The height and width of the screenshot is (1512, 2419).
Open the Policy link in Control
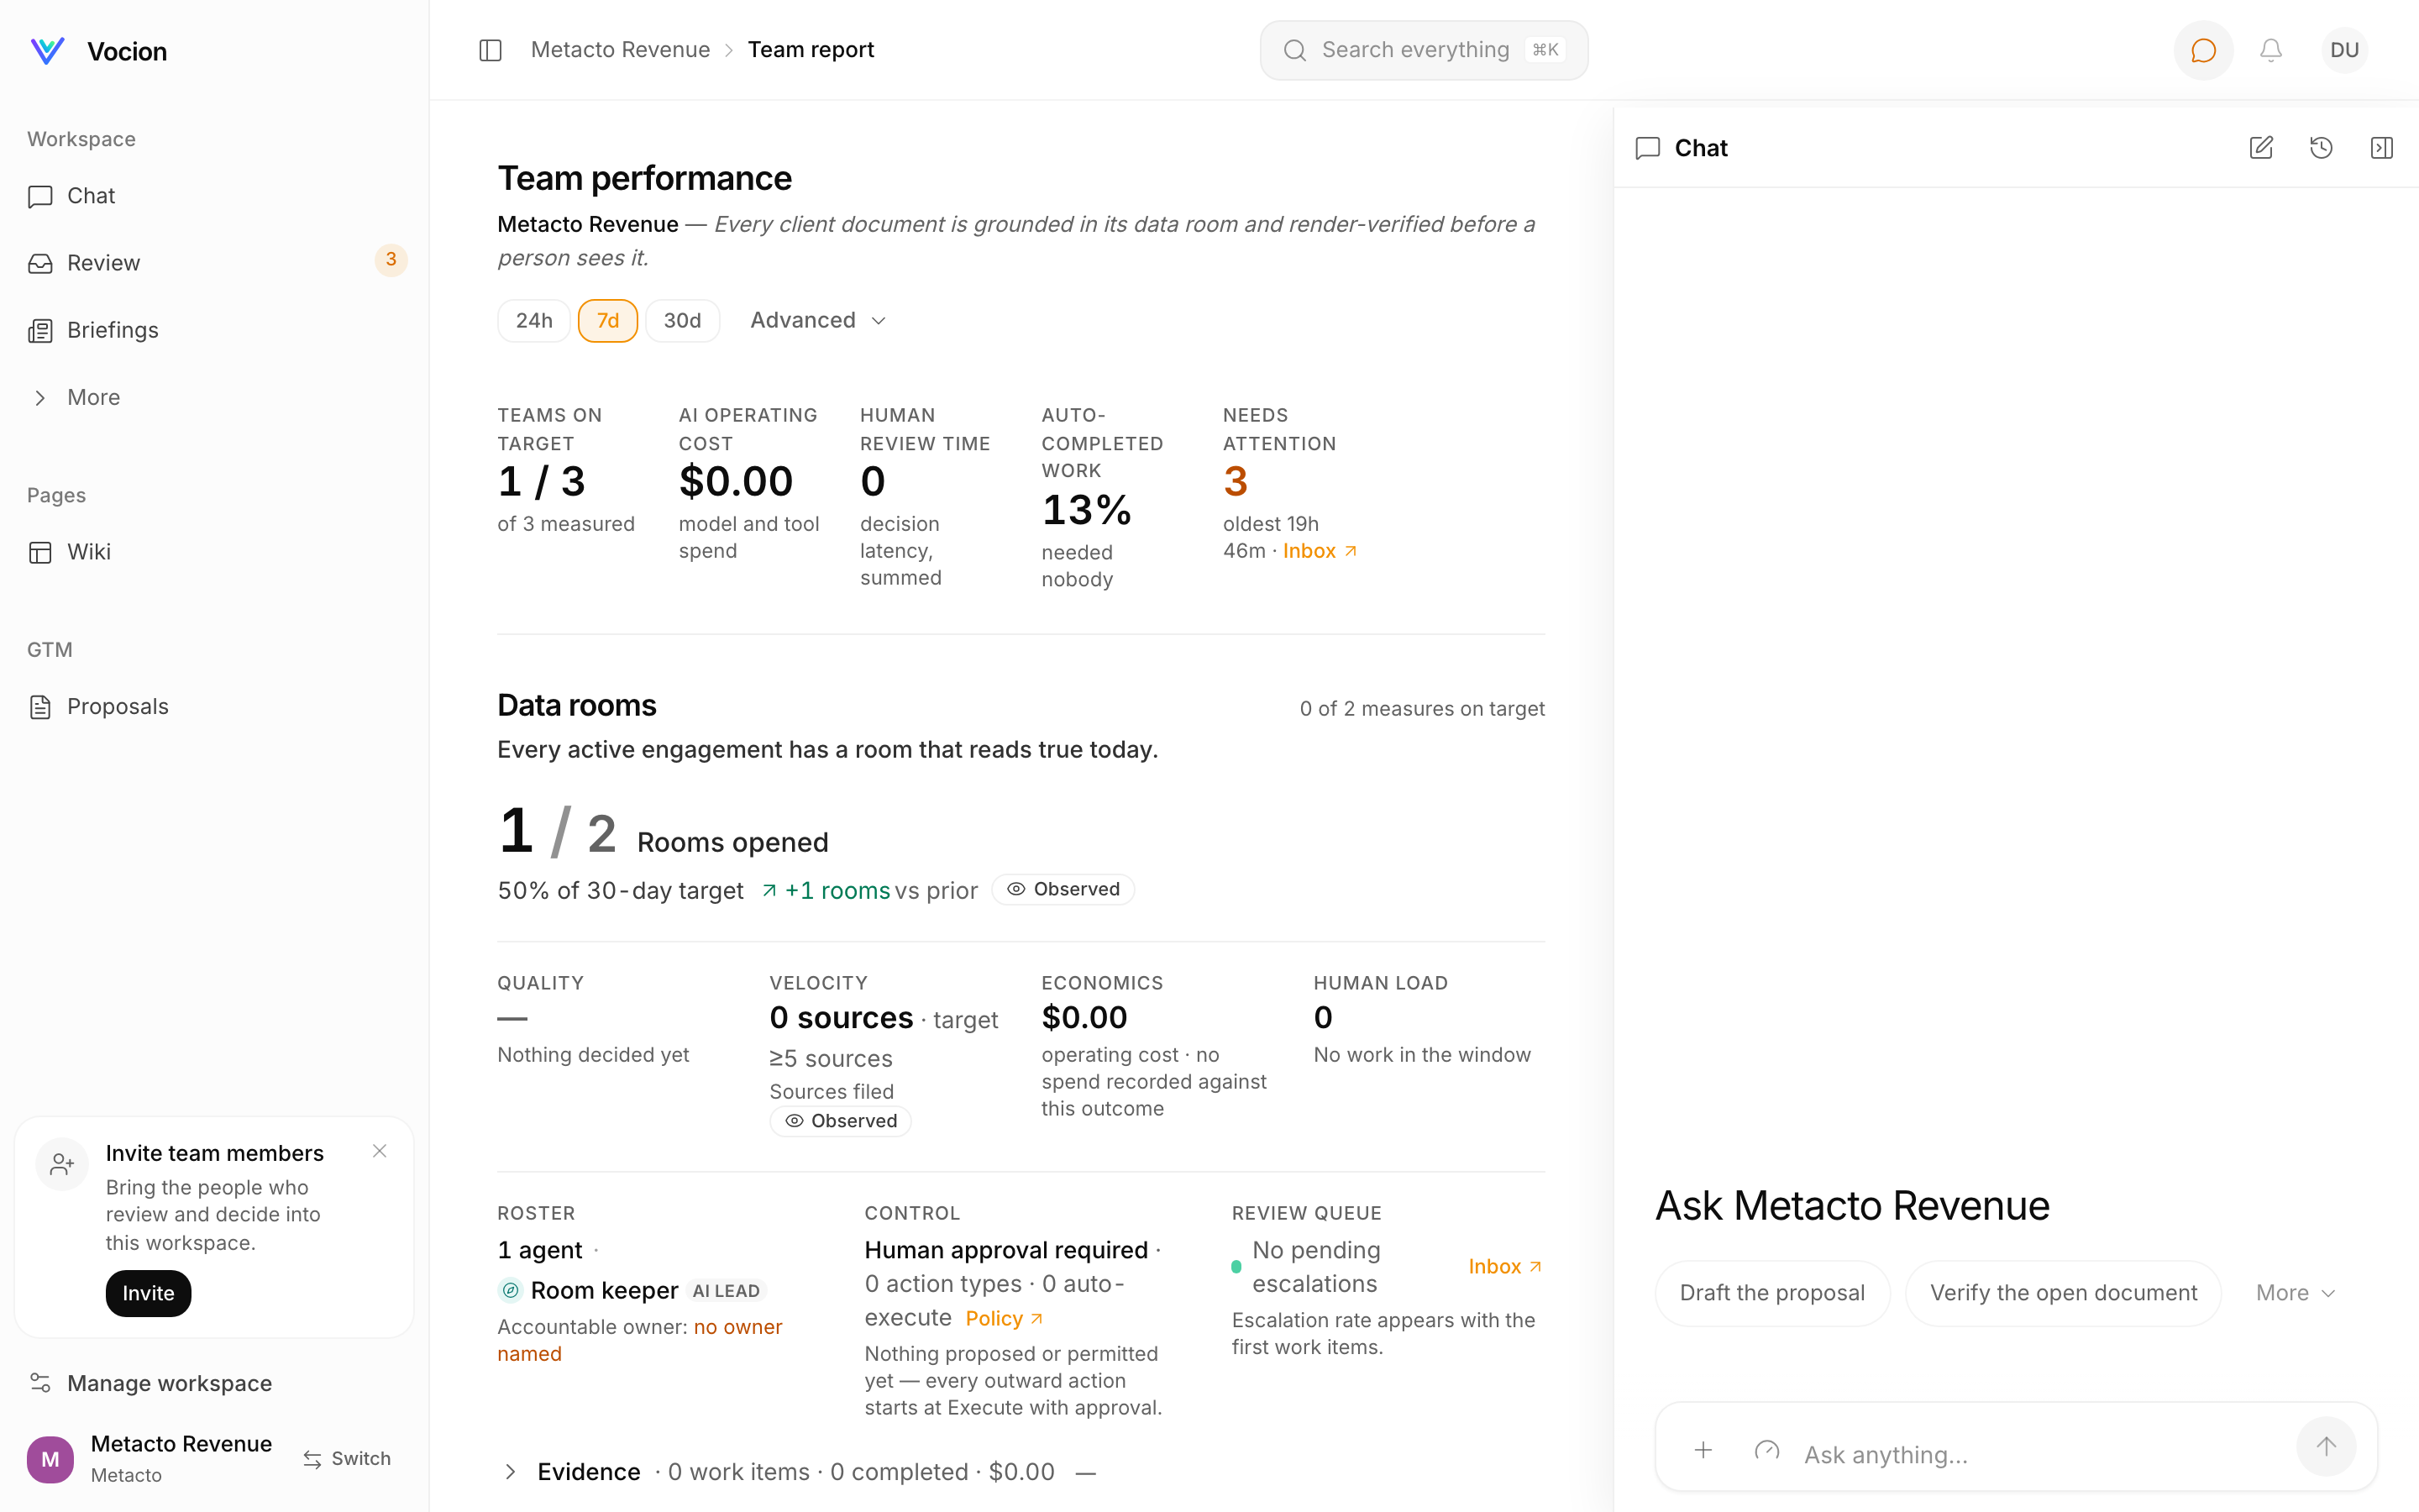1005,1319
